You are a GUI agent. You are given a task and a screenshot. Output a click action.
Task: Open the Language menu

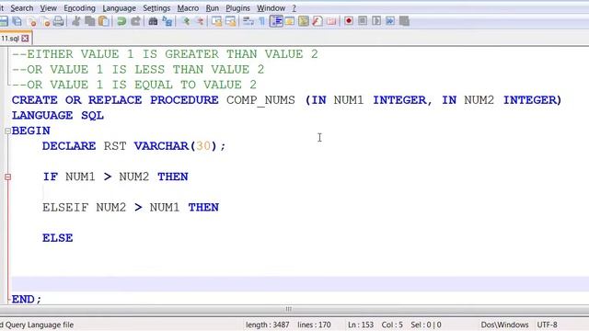pos(119,8)
